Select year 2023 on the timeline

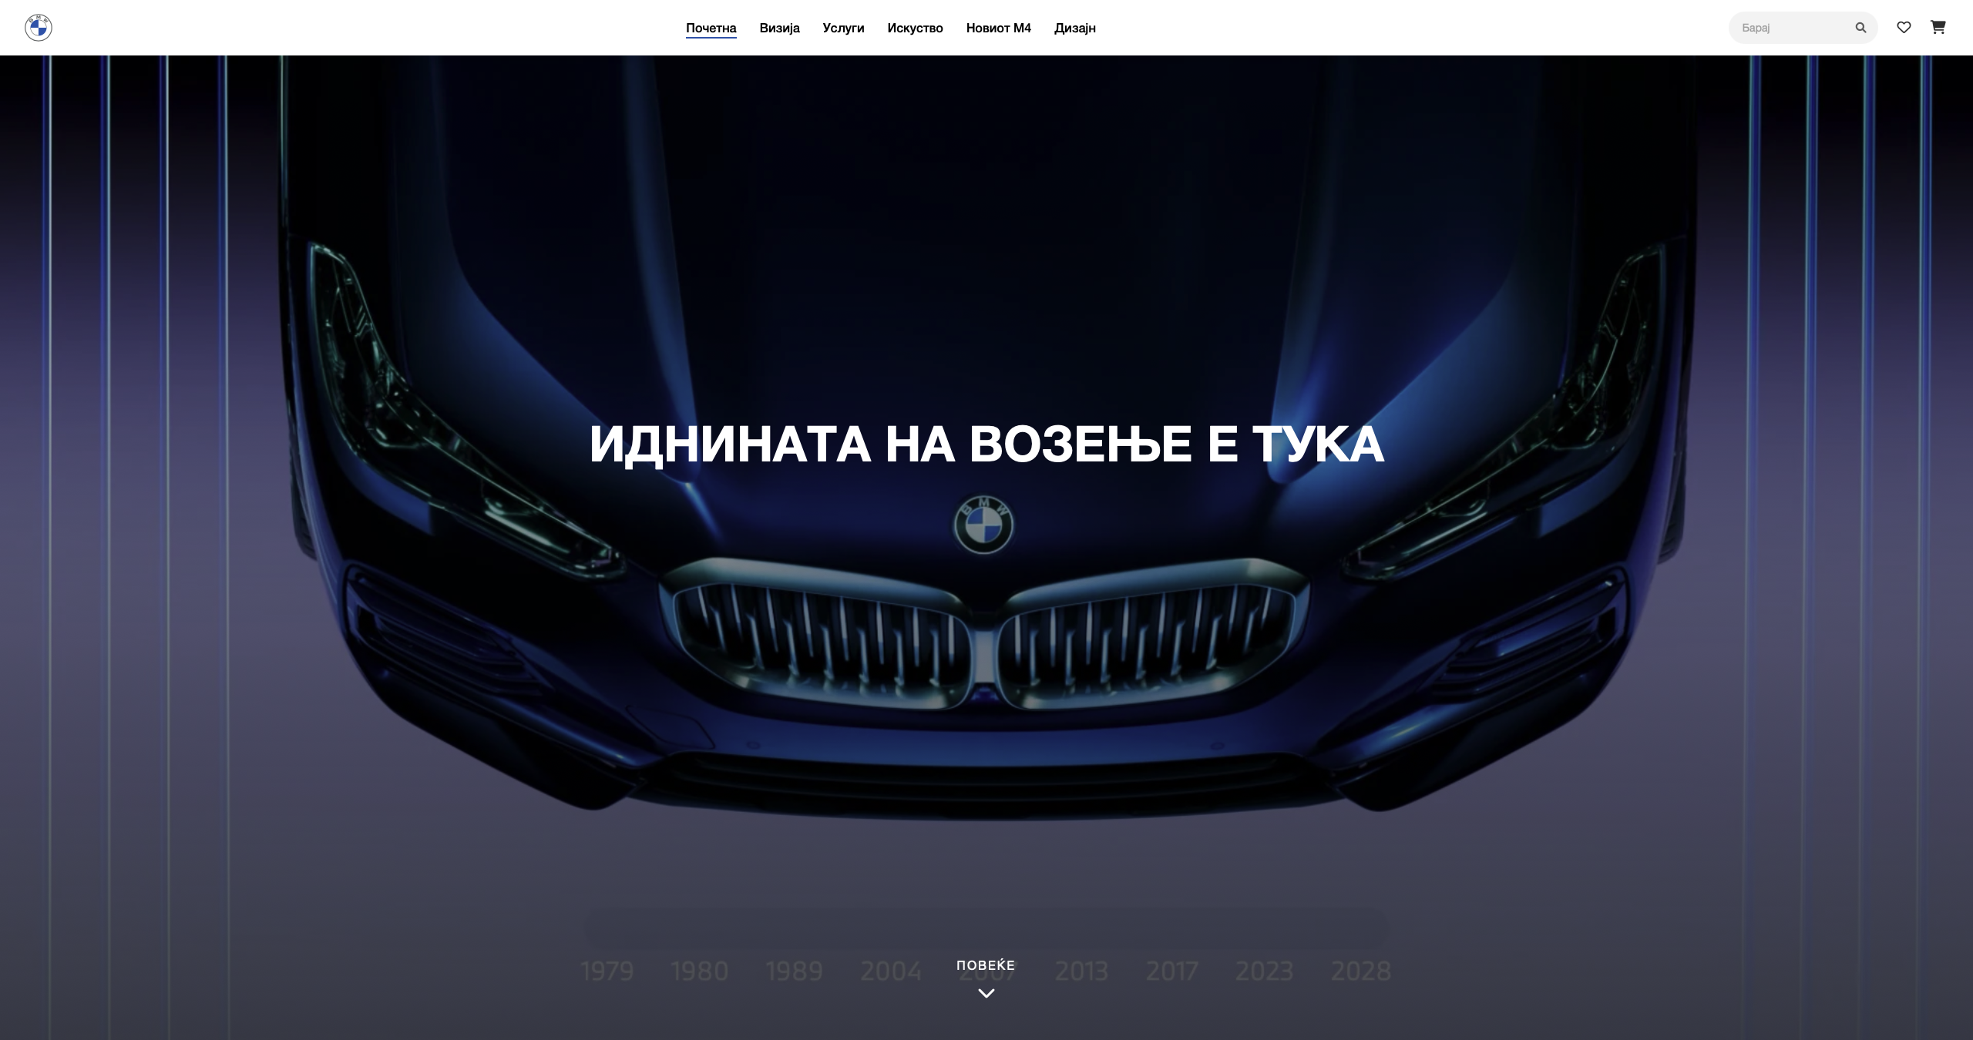(x=1264, y=971)
